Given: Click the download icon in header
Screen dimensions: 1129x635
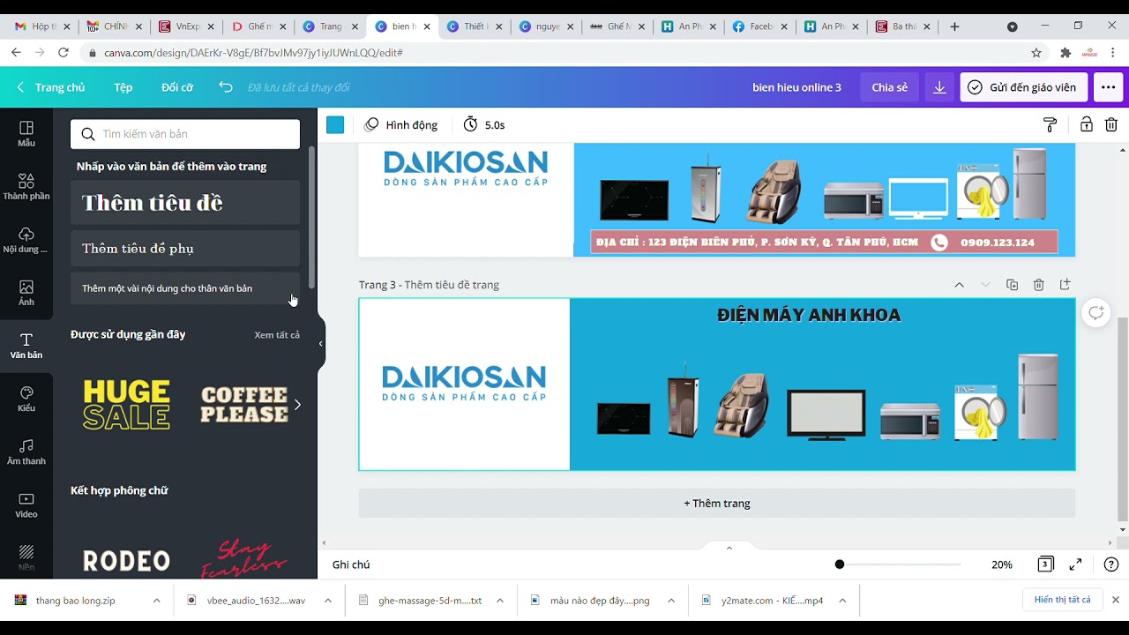Looking at the screenshot, I should (x=939, y=87).
